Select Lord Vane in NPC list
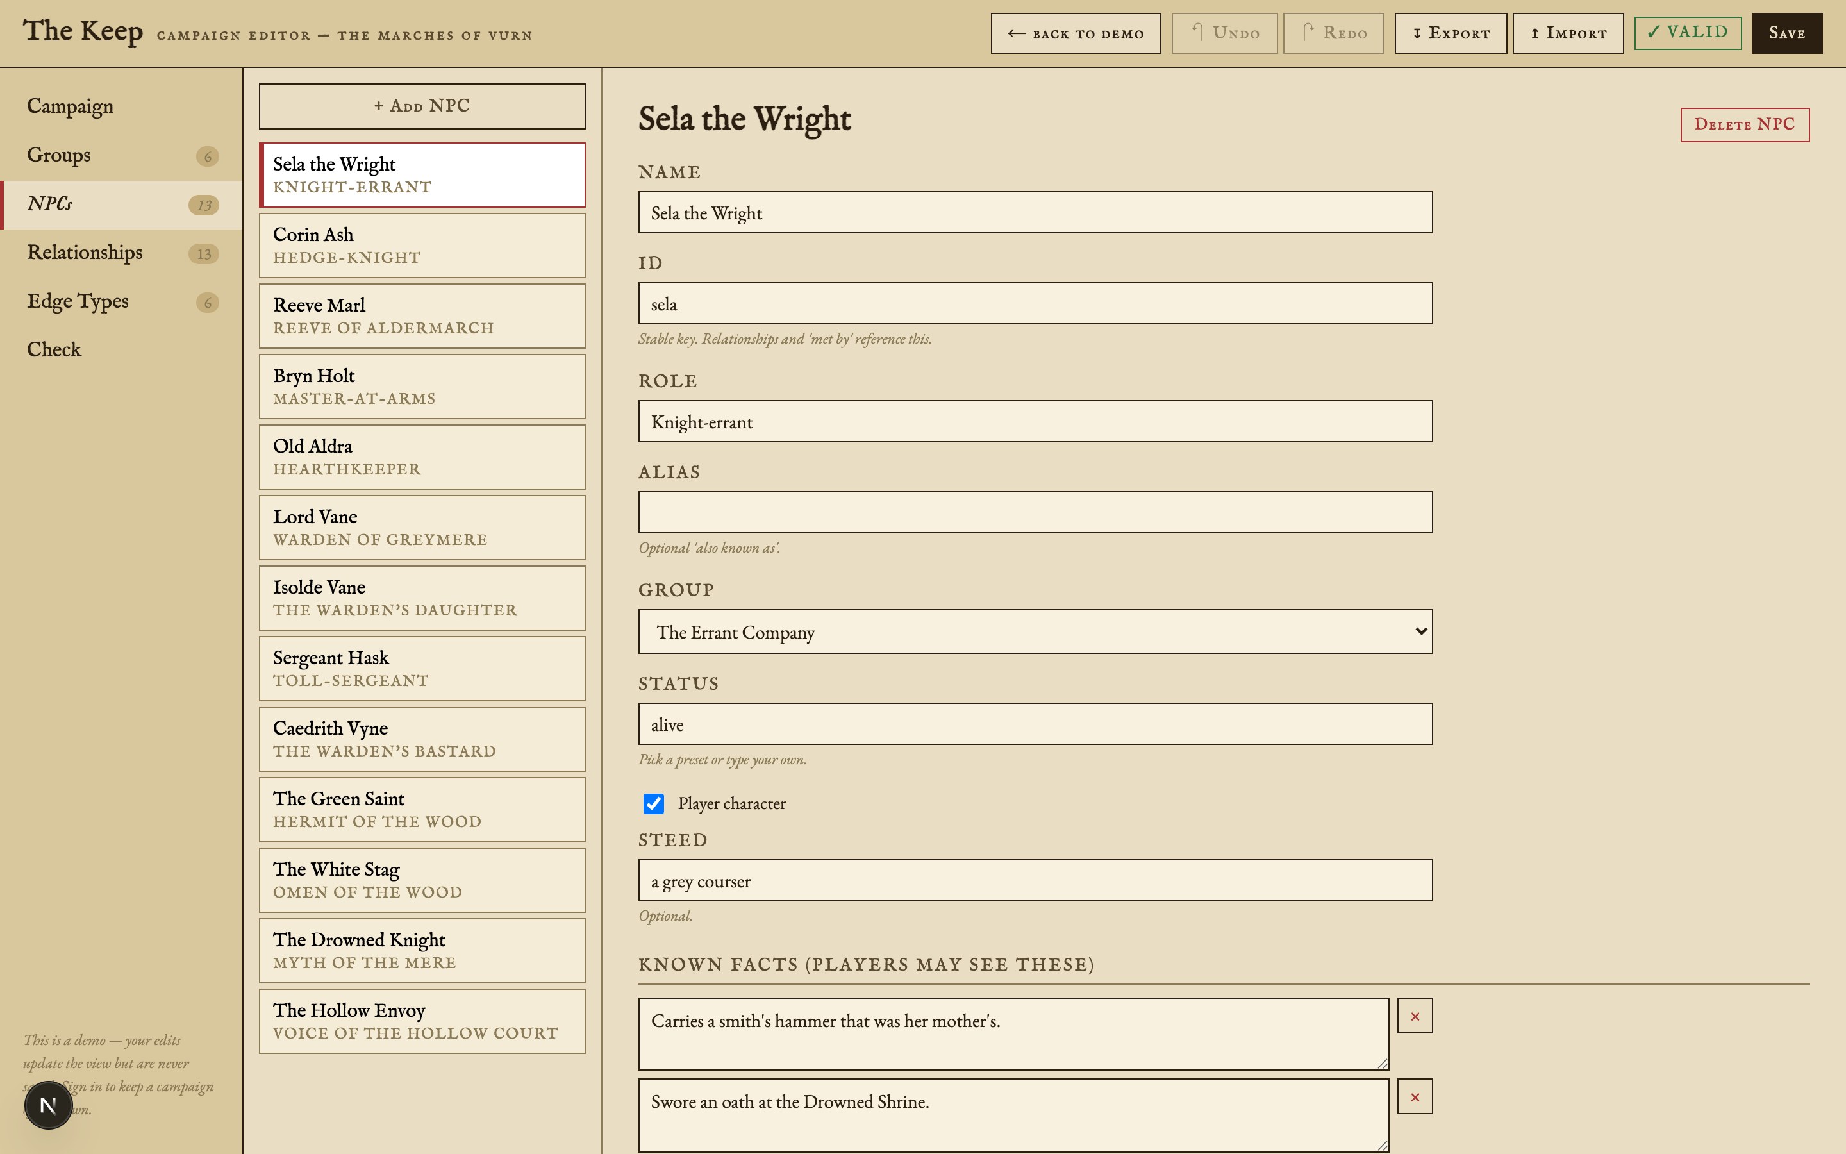 pos(422,528)
